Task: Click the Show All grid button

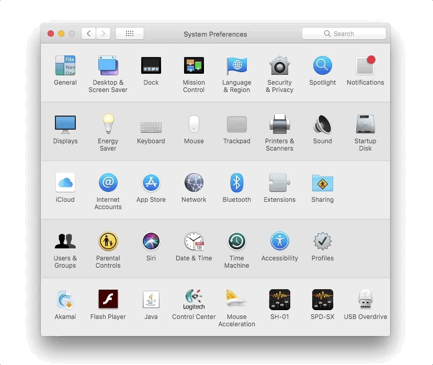Action: 130,33
